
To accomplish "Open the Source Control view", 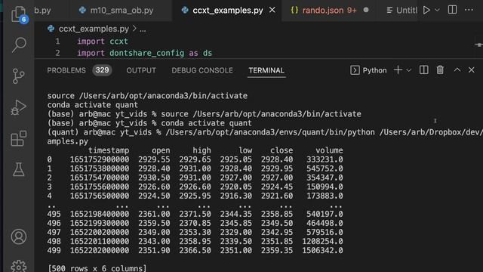I will (18, 76).
